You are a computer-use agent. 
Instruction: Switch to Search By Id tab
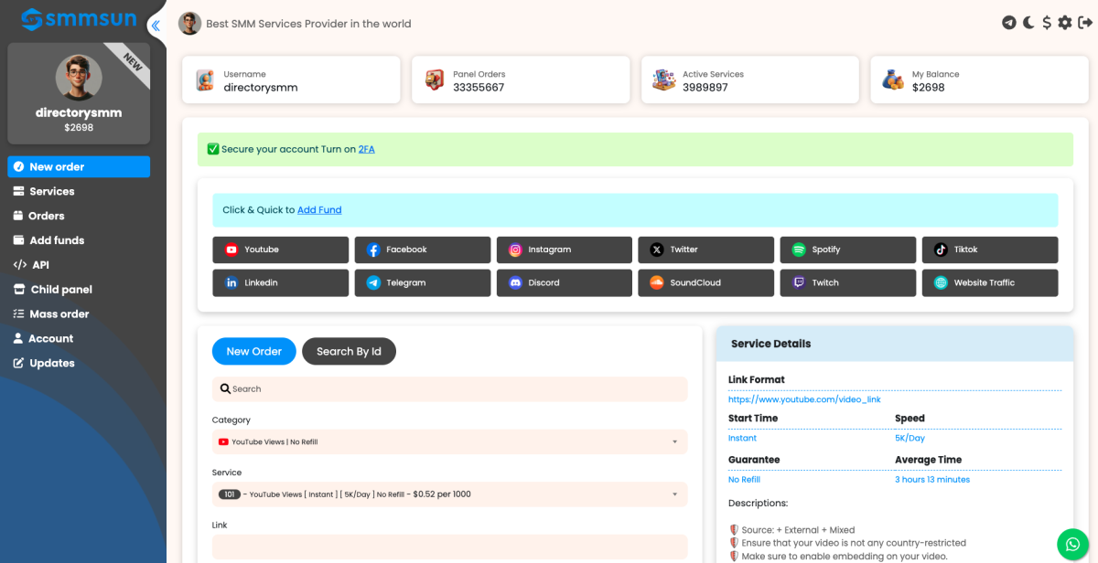[x=349, y=352]
